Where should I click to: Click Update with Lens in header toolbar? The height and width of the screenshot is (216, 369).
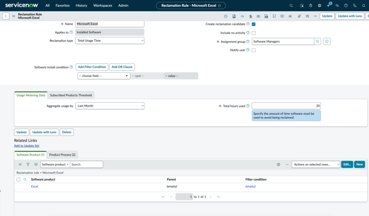(x=350, y=16)
